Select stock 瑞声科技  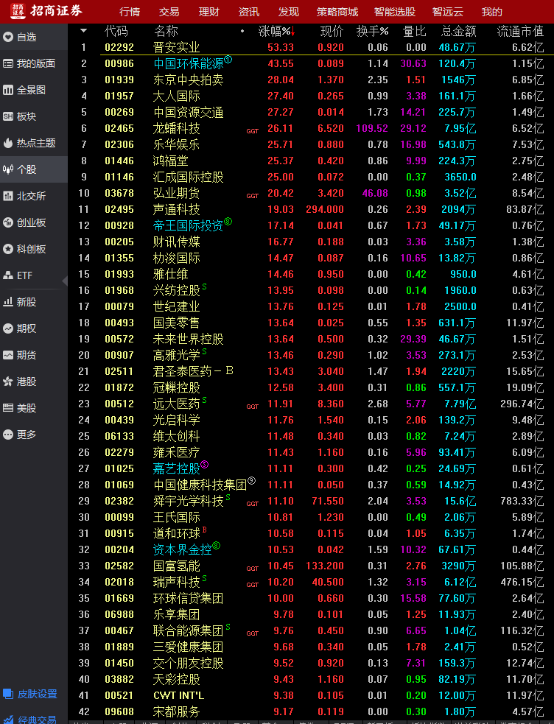(x=176, y=583)
